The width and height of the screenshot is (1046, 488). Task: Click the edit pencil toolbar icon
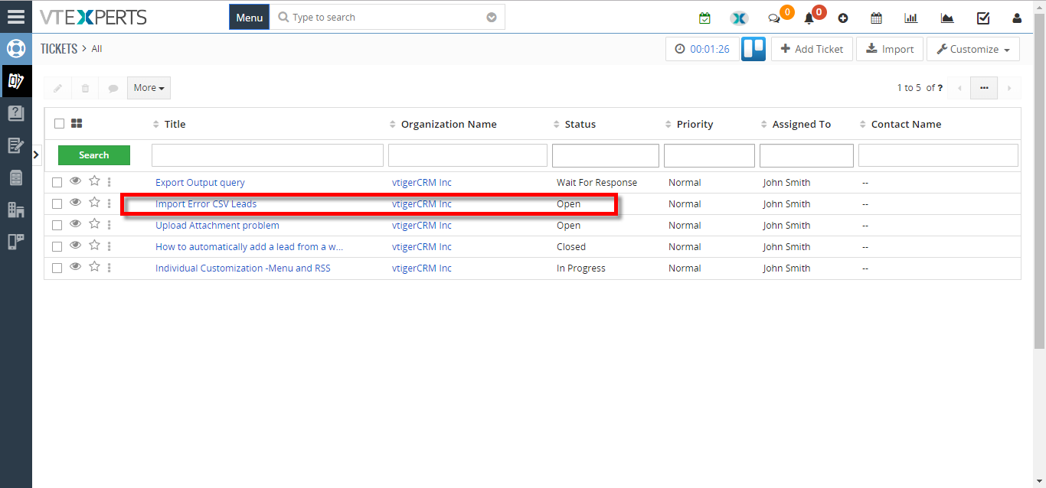coord(57,88)
